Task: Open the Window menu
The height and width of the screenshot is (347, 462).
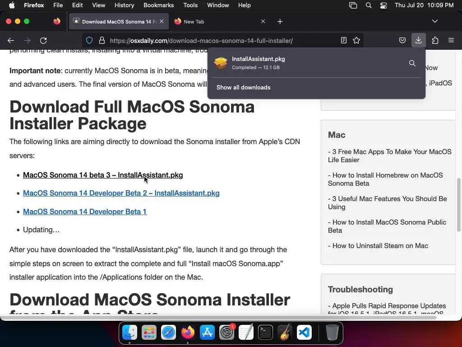Action: pyautogui.click(x=218, y=5)
